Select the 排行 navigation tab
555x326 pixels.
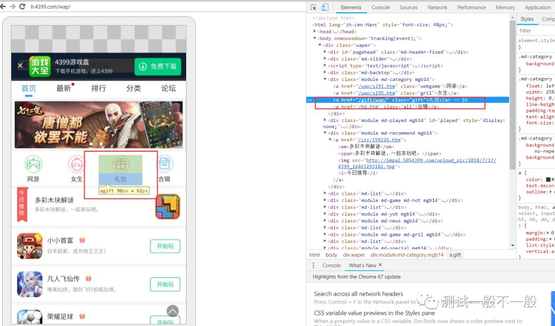[98, 88]
